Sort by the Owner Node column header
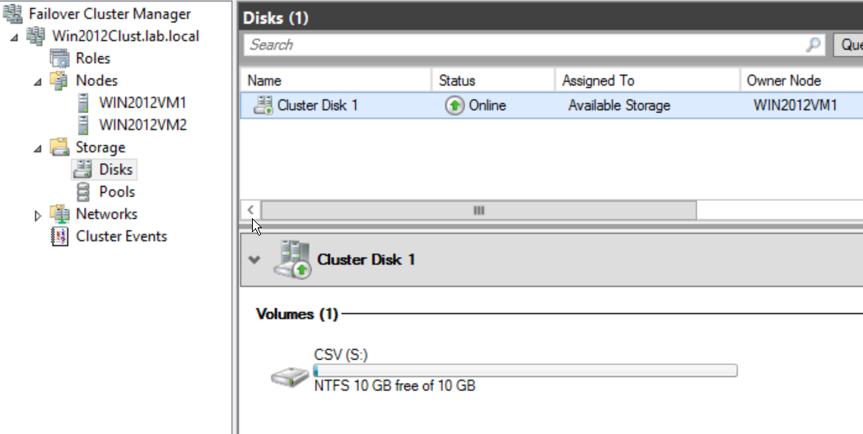 click(x=802, y=81)
